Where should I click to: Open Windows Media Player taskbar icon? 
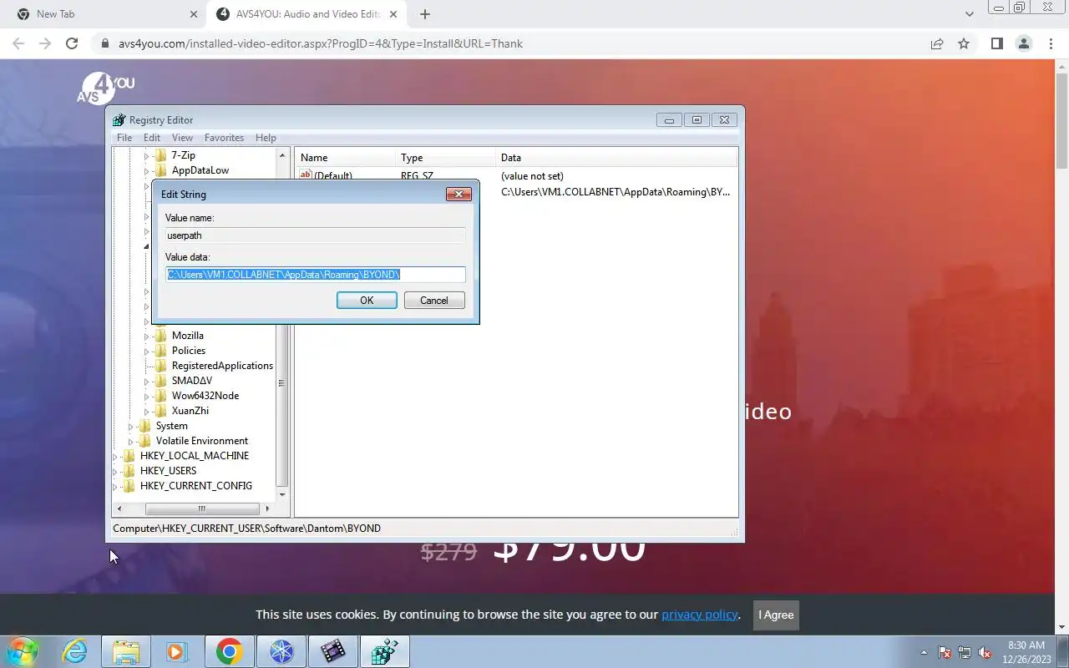[x=177, y=651]
